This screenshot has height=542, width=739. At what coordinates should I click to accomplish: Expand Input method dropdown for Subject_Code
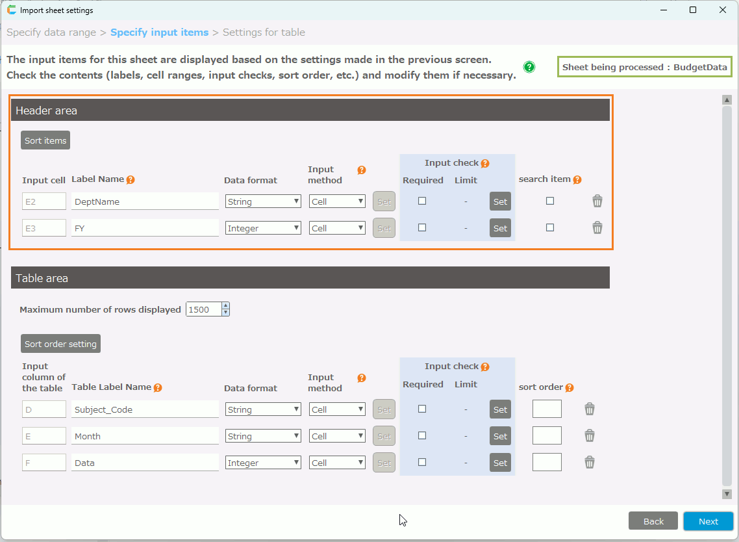(337, 409)
